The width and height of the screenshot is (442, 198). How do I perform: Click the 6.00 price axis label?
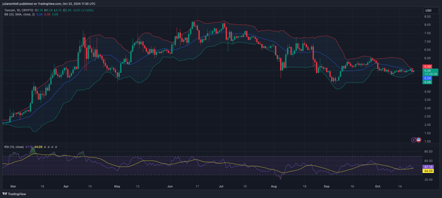click(427, 58)
